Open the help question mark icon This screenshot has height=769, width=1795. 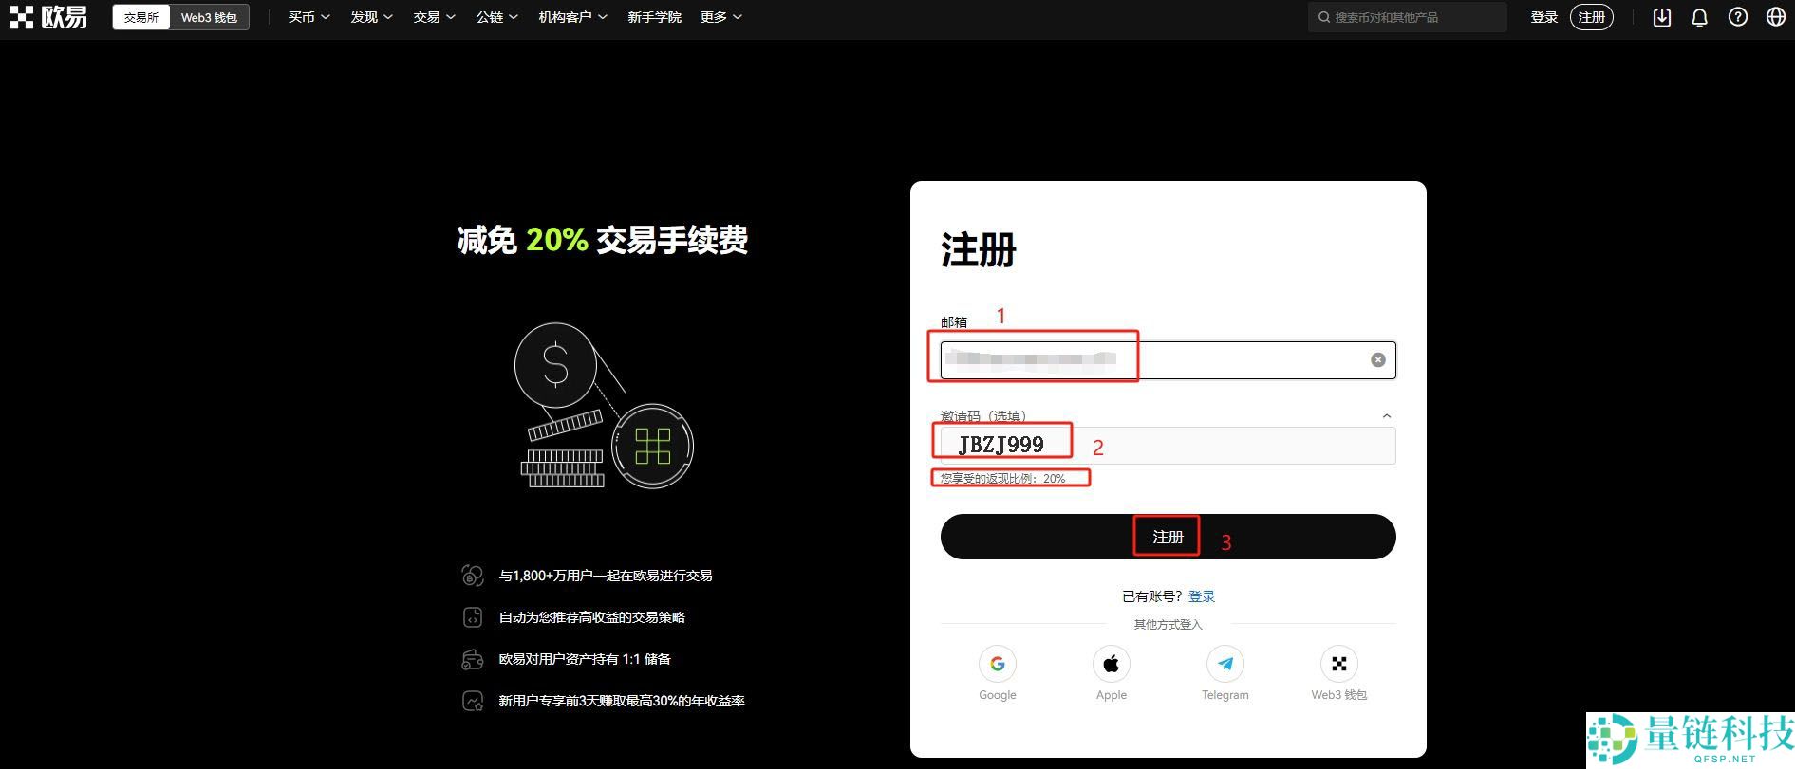tap(1738, 17)
